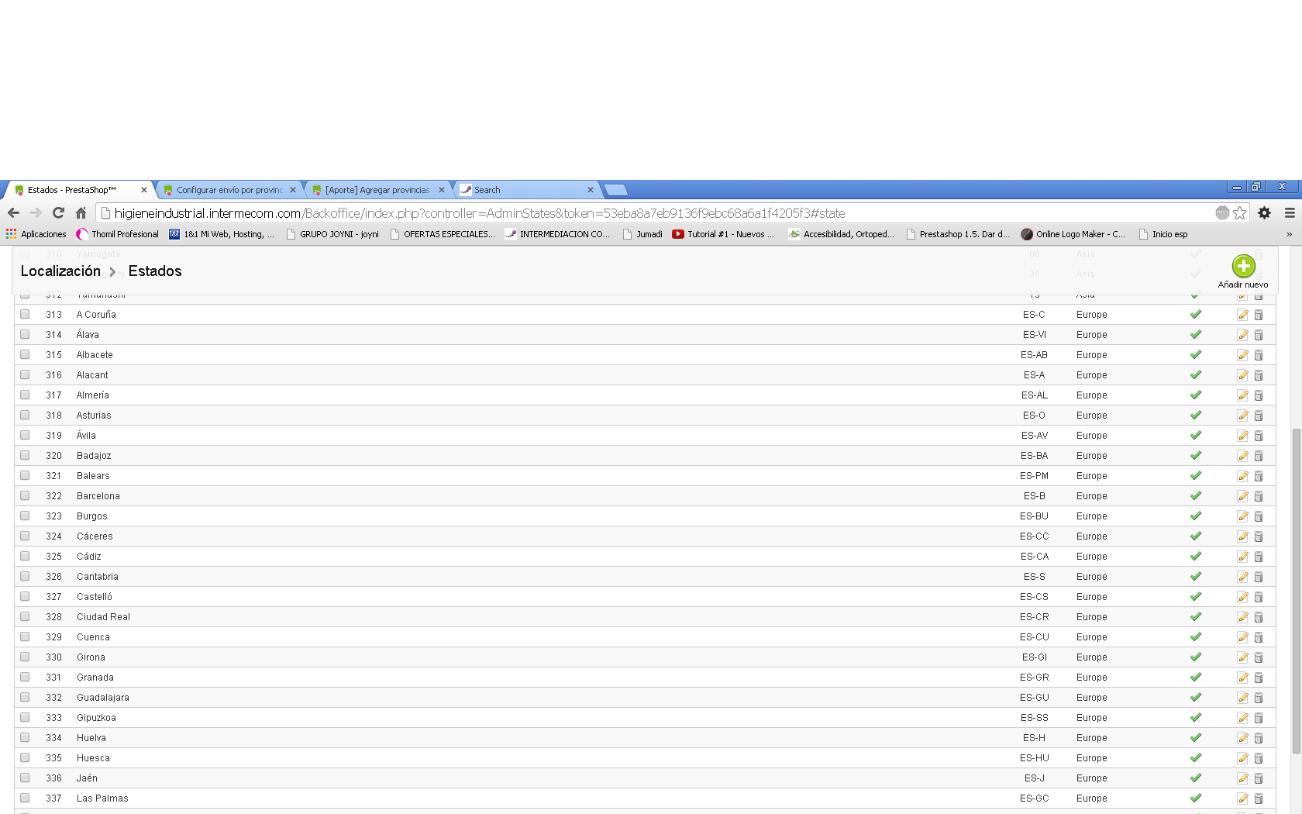
Task: Open the Online Logo Maker bookmark
Action: pos(1073,234)
